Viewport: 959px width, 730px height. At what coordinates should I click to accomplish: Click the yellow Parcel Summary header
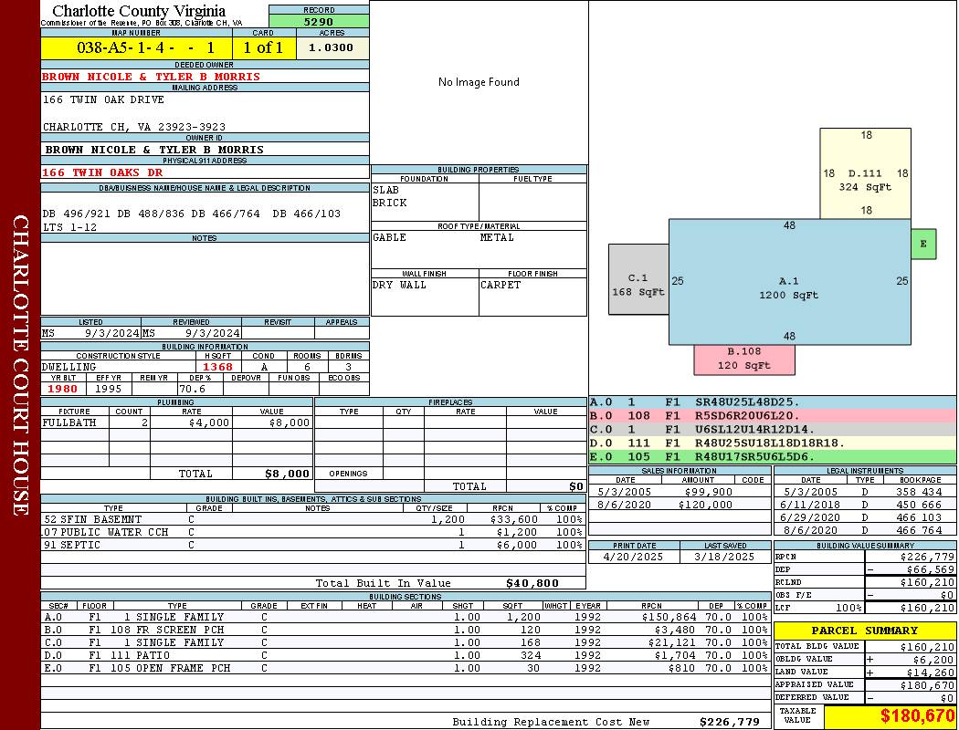point(864,631)
